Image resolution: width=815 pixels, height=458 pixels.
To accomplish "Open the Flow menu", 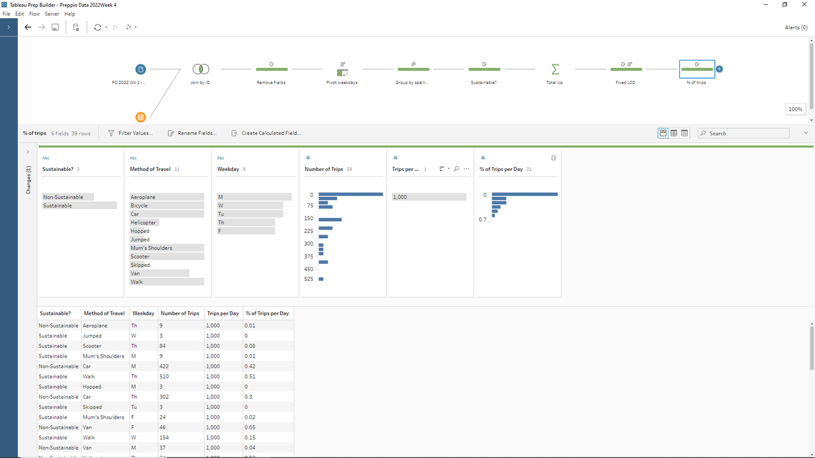I will coord(35,14).
